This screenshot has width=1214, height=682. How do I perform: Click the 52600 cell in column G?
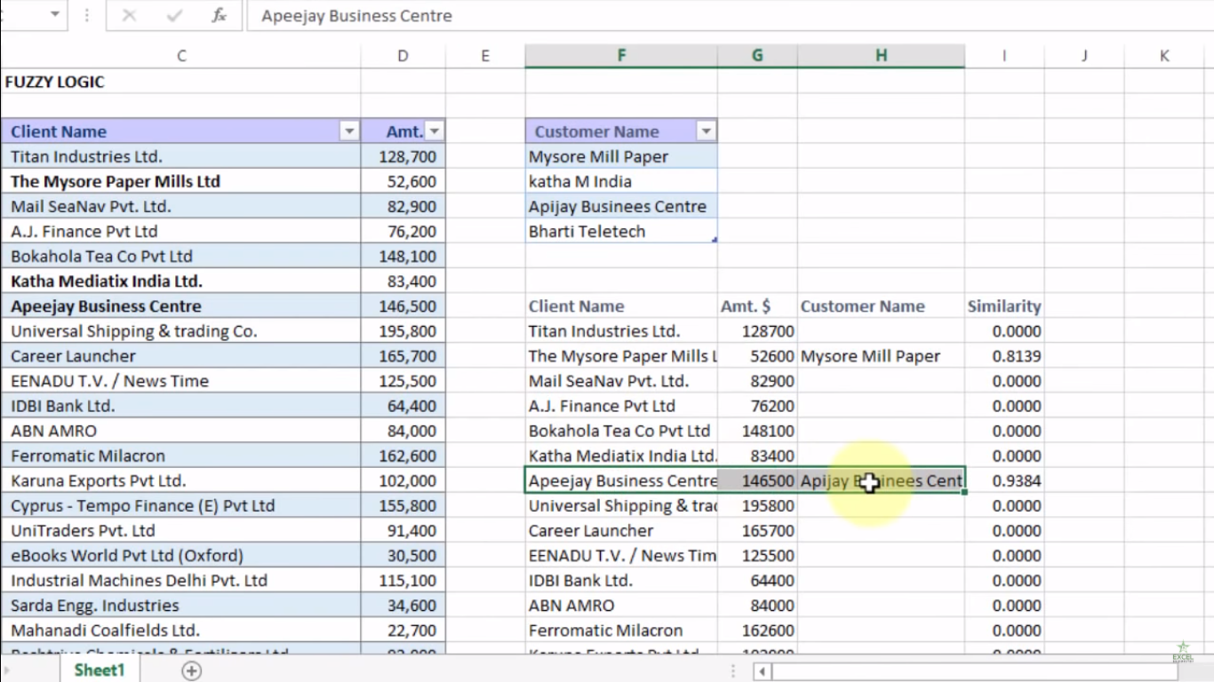point(757,356)
